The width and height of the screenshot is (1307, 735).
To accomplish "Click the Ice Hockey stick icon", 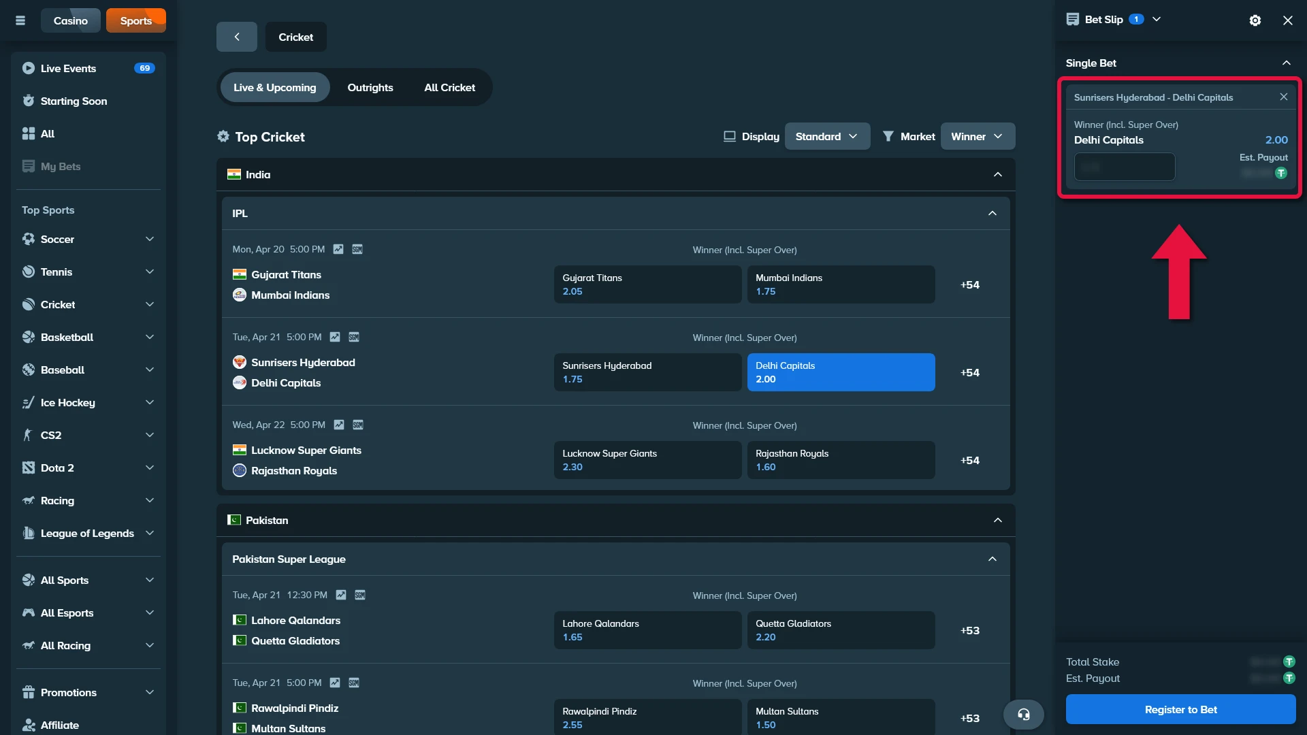I will pos(29,402).
